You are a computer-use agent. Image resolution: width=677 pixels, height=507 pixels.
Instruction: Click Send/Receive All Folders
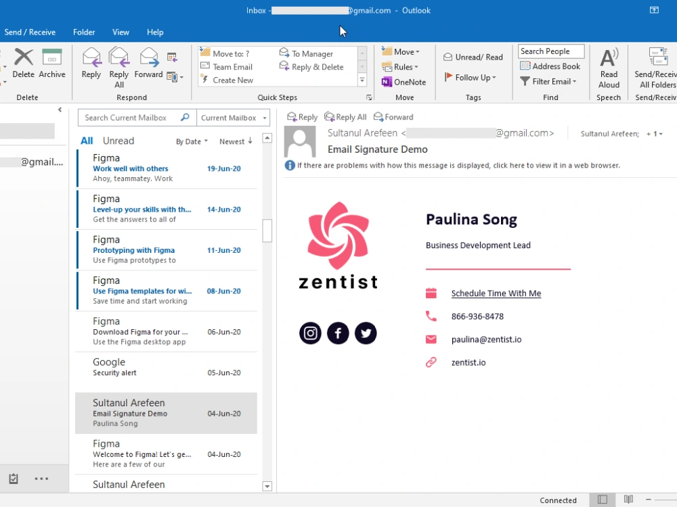click(x=655, y=68)
